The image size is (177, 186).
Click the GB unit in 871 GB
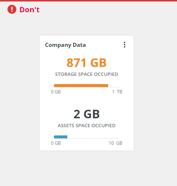point(99,63)
